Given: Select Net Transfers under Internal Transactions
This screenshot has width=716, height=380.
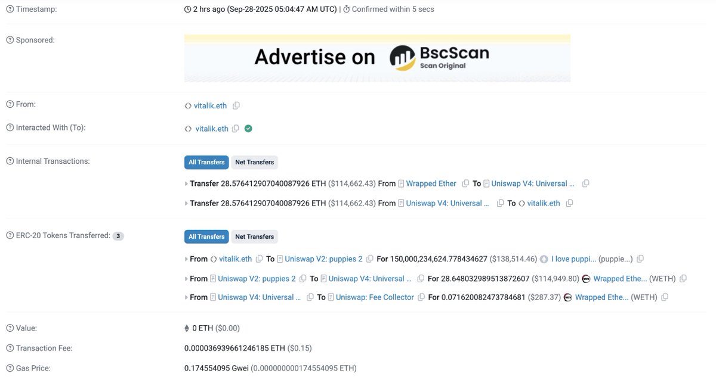Looking at the screenshot, I should coord(255,162).
